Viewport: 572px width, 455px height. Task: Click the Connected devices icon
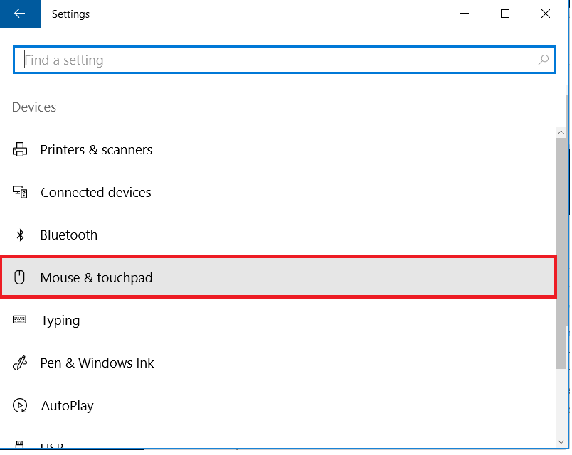pyautogui.click(x=20, y=193)
